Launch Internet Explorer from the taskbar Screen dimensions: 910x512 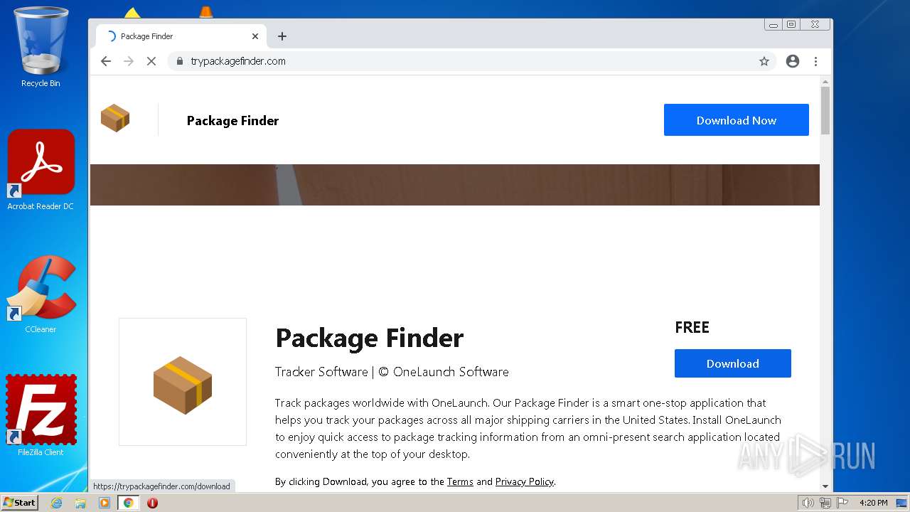tap(56, 503)
